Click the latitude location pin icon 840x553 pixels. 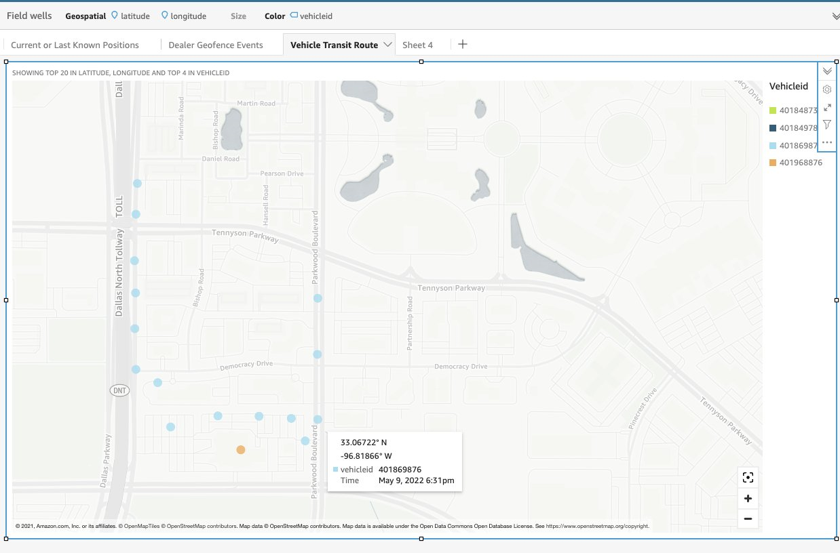click(x=115, y=14)
